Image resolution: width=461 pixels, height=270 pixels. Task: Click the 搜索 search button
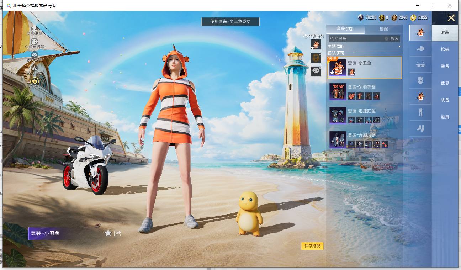pos(394,38)
